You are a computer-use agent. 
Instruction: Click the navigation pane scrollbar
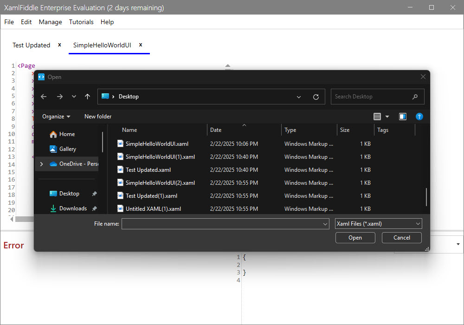coord(103,142)
